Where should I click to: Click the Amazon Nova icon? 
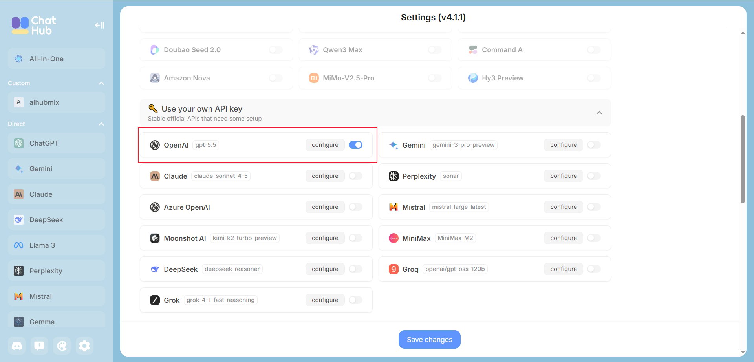coord(155,78)
